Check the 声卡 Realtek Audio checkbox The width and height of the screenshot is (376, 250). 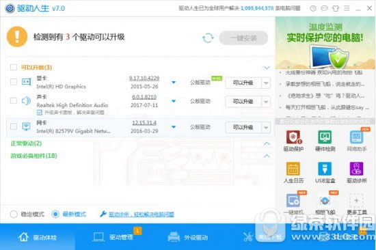coord(14,100)
